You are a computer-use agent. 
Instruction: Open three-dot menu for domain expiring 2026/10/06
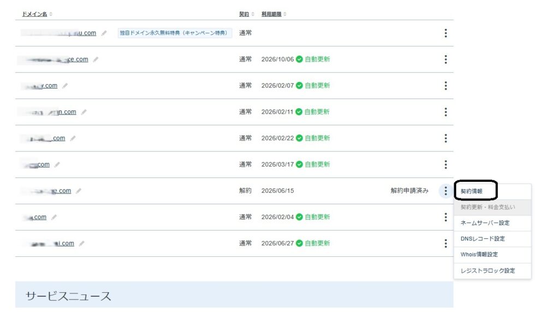[446, 60]
